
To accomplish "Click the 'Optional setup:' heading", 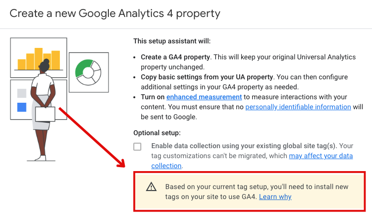I will click(x=157, y=133).
